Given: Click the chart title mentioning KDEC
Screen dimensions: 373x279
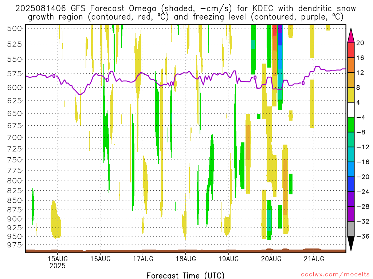Looking at the screenshot, I should click(x=185, y=13).
